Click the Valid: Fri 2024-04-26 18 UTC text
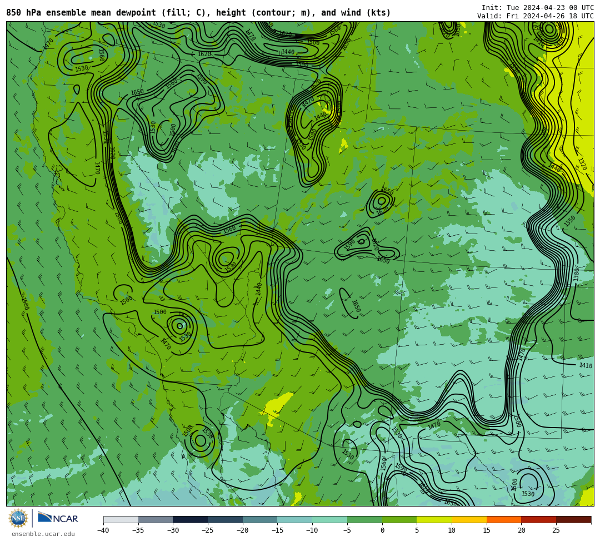The height and width of the screenshot is (541, 600). (536, 16)
